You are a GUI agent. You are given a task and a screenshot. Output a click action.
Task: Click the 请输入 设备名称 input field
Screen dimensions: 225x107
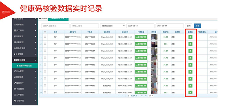[x=55, y=26]
